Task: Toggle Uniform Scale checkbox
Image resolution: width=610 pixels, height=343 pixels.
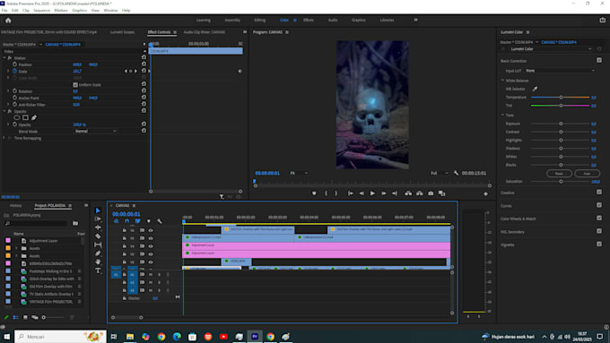Action: point(75,85)
